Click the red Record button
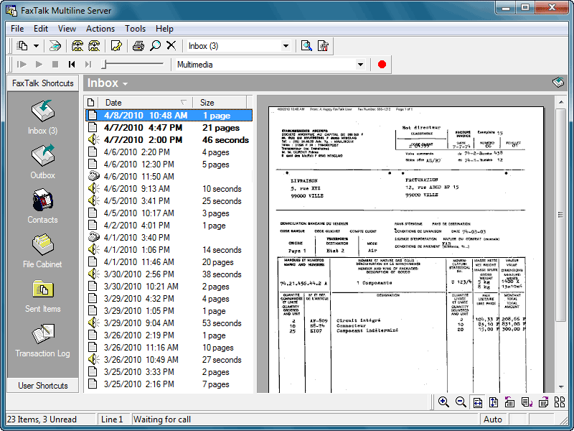Screen dimensions: 574x431 coord(382,65)
